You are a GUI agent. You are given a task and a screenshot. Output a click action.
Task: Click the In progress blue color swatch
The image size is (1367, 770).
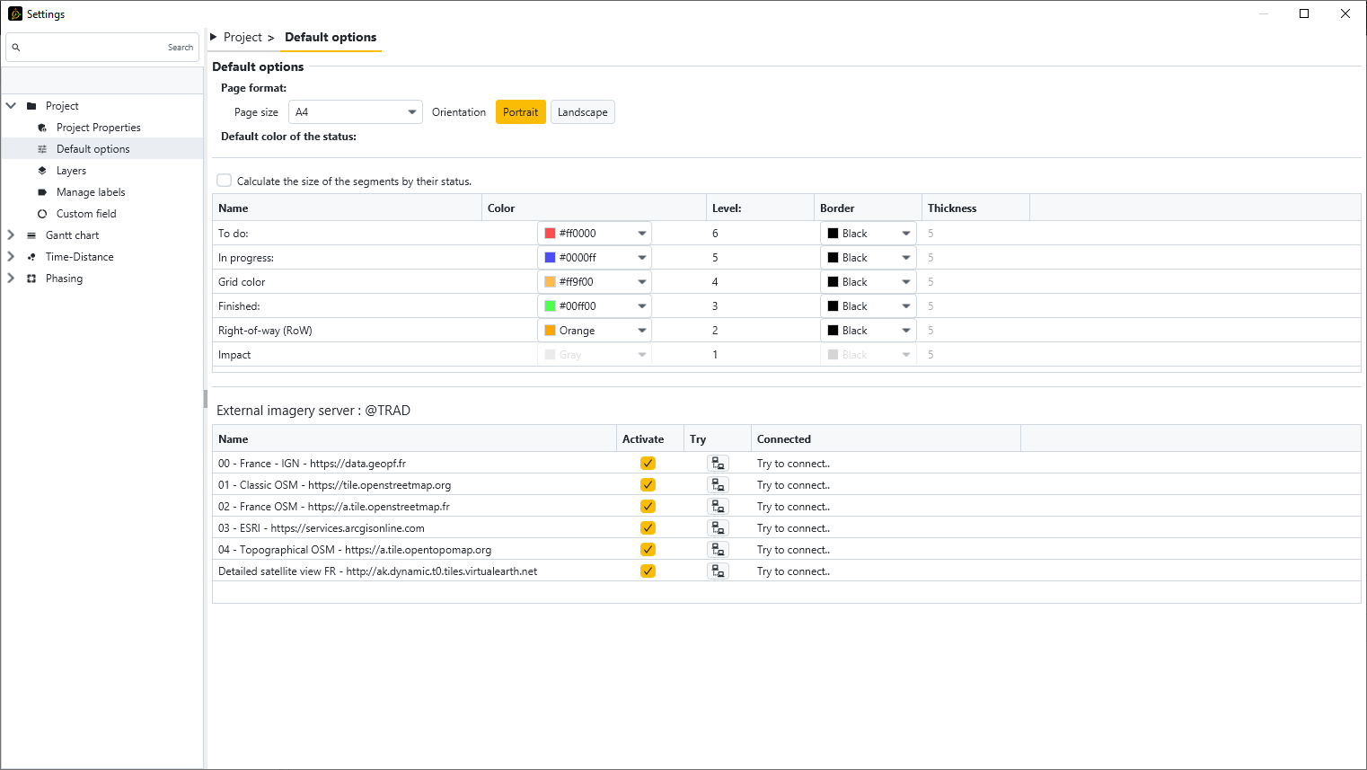pos(550,258)
